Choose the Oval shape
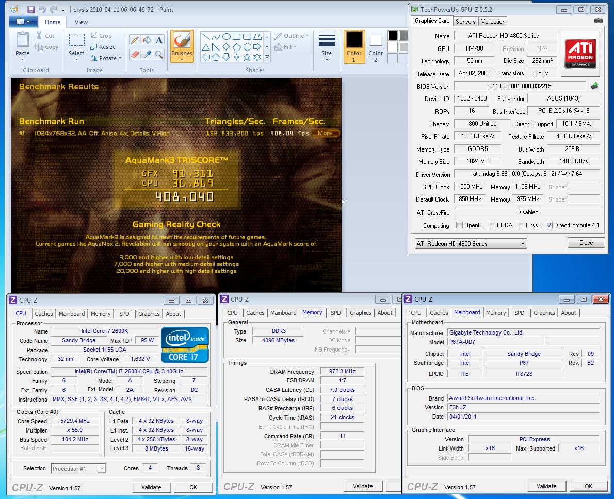This screenshot has height=499, width=614. pyautogui.click(x=227, y=37)
